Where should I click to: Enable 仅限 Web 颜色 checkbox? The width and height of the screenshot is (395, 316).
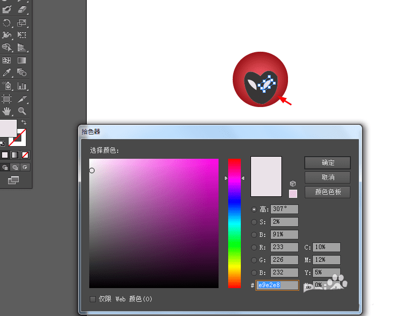pos(93,299)
